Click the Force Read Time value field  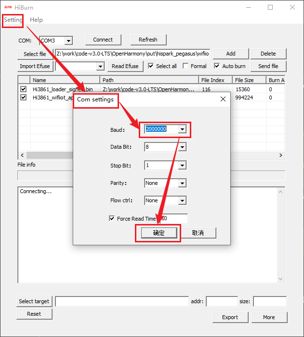click(174, 219)
